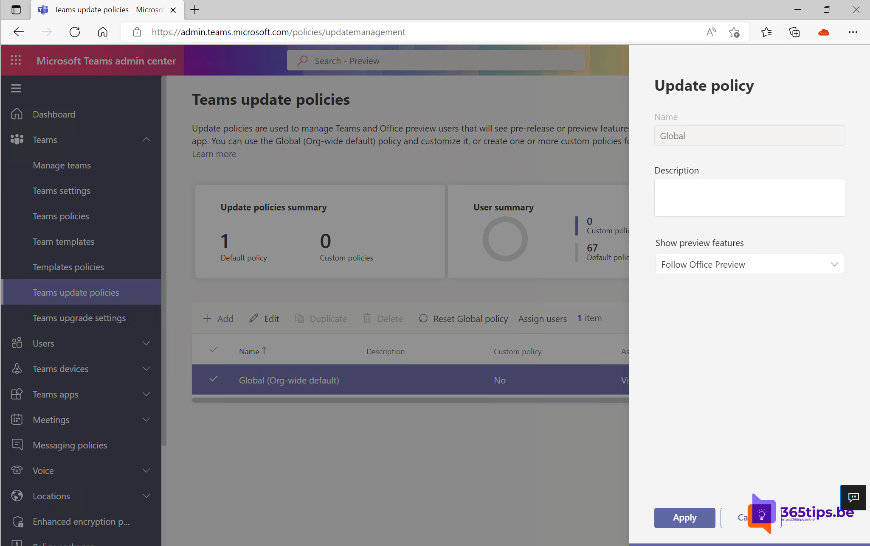The height and width of the screenshot is (546, 870).
Task: Click the Dashboard icon in sidebar
Action: [x=17, y=114]
